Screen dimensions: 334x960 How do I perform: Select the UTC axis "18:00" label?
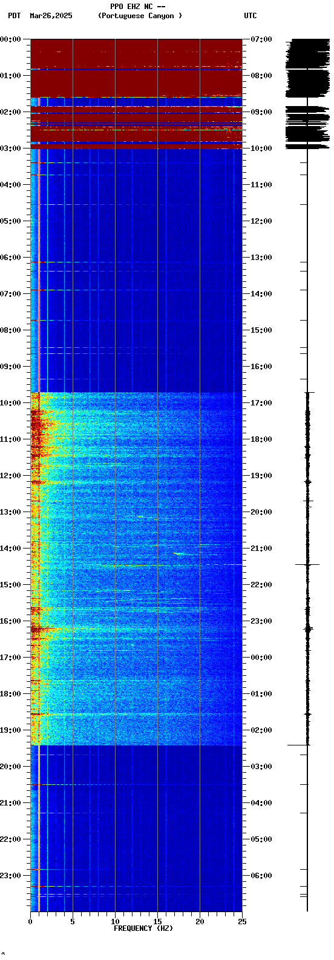[261, 439]
